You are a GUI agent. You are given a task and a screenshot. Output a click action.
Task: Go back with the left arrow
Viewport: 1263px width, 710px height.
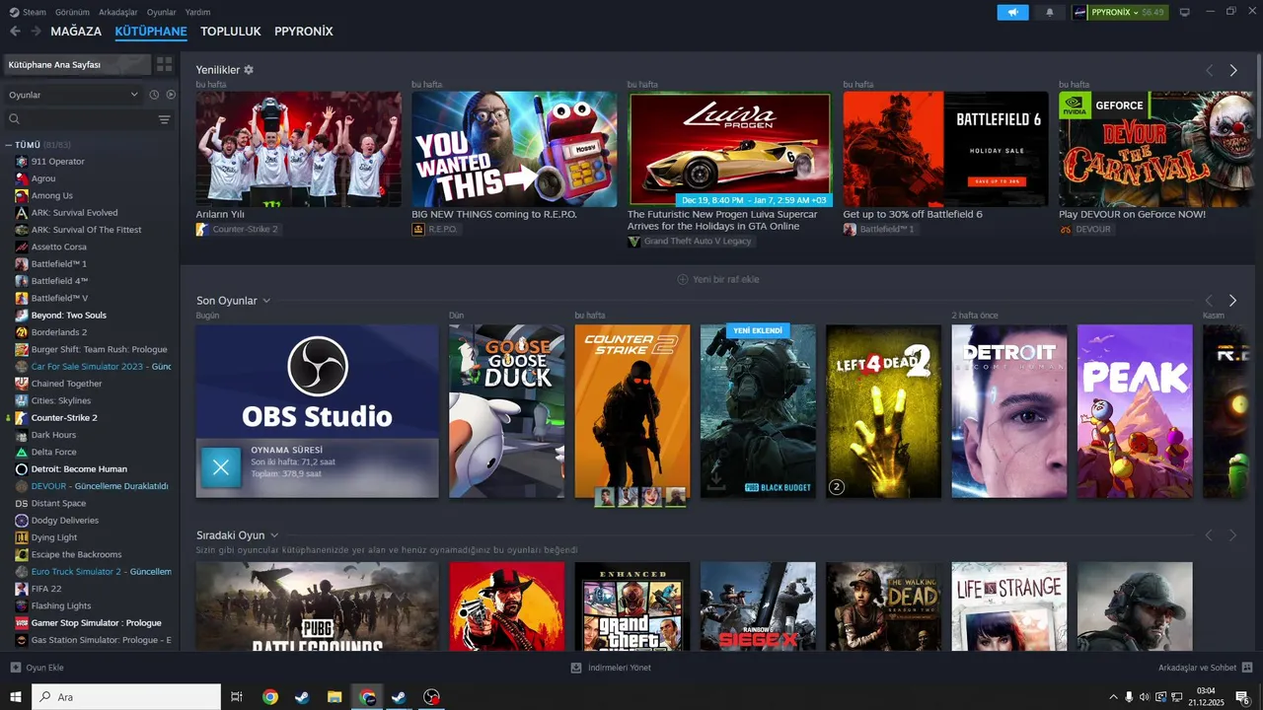coord(15,32)
